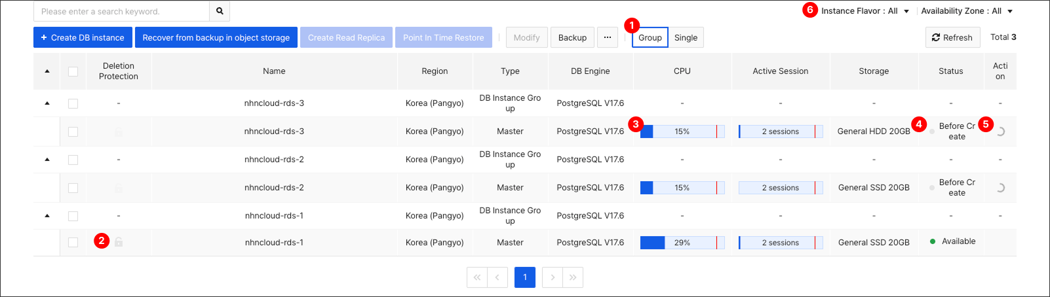Go to the next page arrow
The image size is (1050, 297).
(553, 277)
